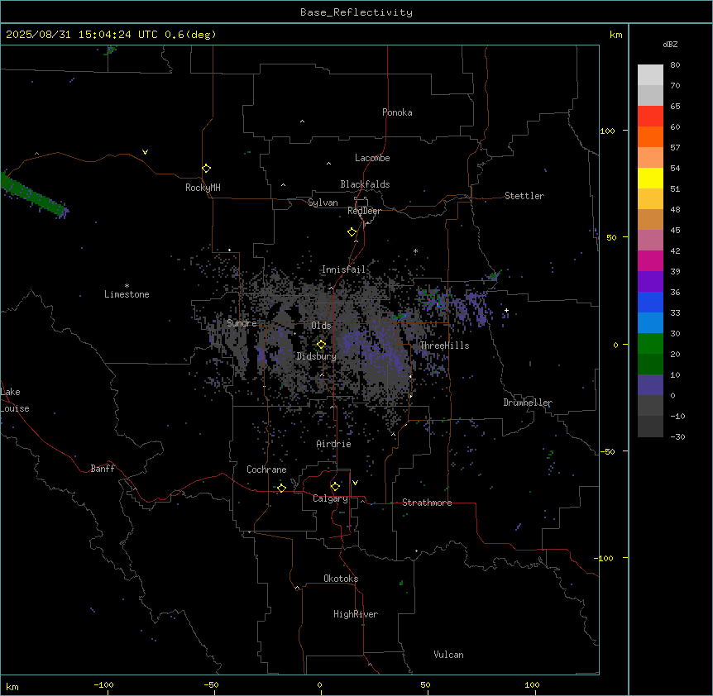Select the Calgary city label
Image resolution: width=713 pixels, height=696 pixels.
pos(331,498)
